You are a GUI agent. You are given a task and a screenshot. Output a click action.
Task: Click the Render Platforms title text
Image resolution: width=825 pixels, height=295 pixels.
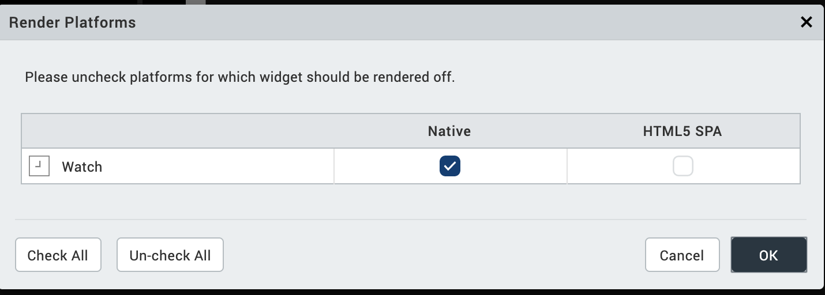[73, 22]
